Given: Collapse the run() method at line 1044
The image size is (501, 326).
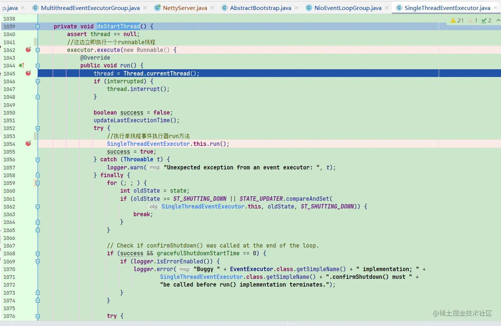Looking at the screenshot, I should point(38,66).
